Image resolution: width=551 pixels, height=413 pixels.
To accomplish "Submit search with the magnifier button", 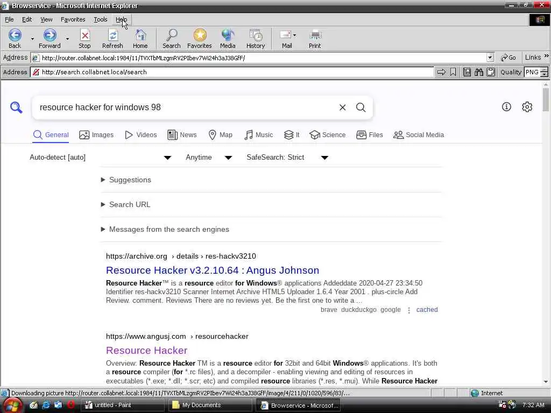I will point(361,108).
